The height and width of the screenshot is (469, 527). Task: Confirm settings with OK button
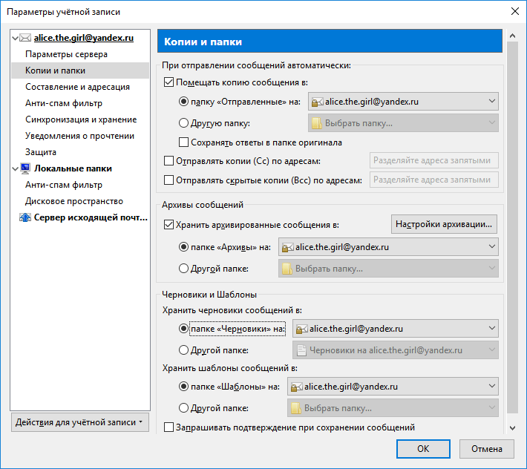click(423, 449)
